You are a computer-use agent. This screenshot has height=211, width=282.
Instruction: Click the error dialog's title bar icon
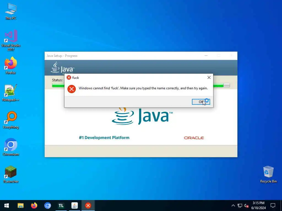click(69, 77)
